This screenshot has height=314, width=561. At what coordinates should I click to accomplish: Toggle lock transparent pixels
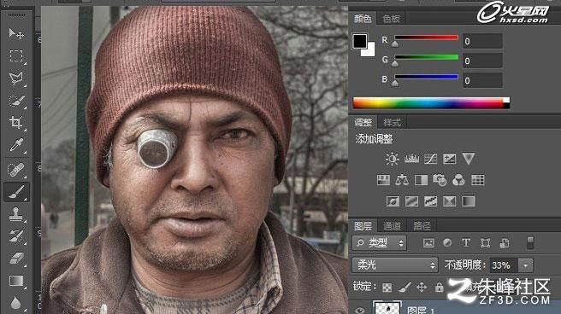pyautogui.click(x=387, y=288)
